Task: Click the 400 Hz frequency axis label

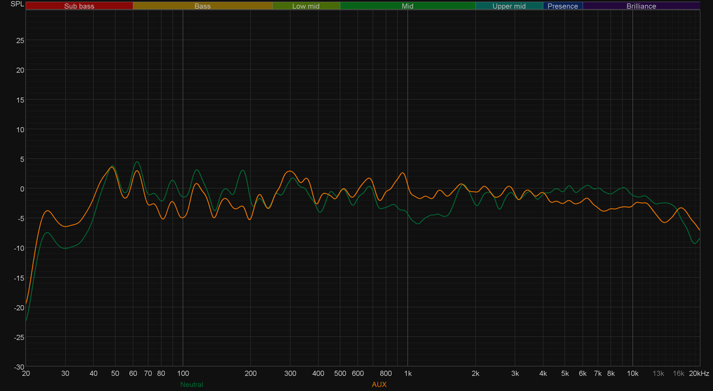Action: click(318, 374)
